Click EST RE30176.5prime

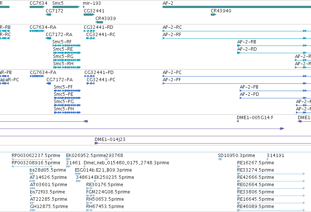pos(105,185)
